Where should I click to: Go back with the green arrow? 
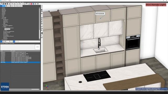12,42
